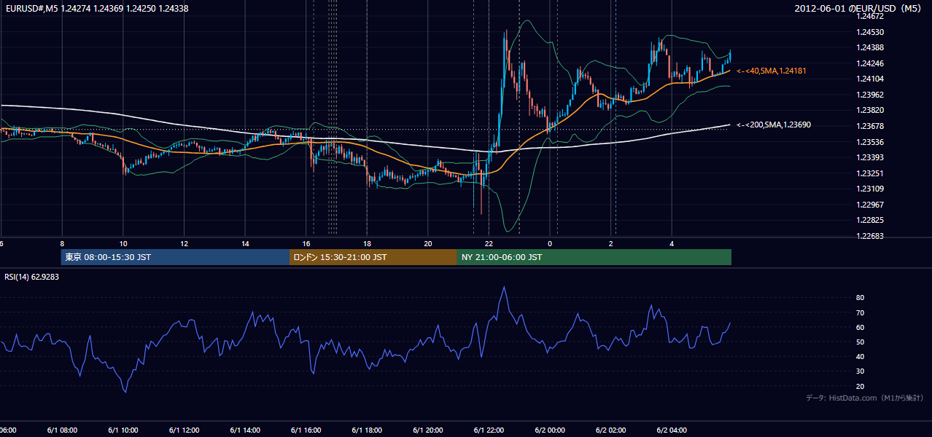
Task: Click price axis label 1.23962
Action: 869,95
